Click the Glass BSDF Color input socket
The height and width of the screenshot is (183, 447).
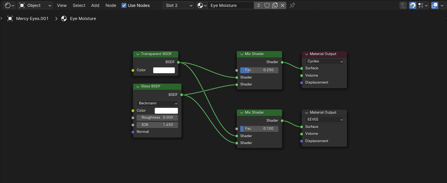coord(133,111)
